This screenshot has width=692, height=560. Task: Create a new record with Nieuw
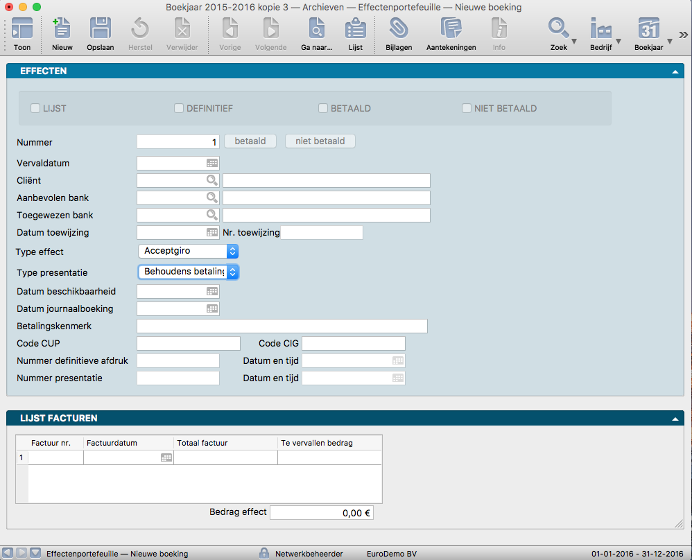[62, 29]
